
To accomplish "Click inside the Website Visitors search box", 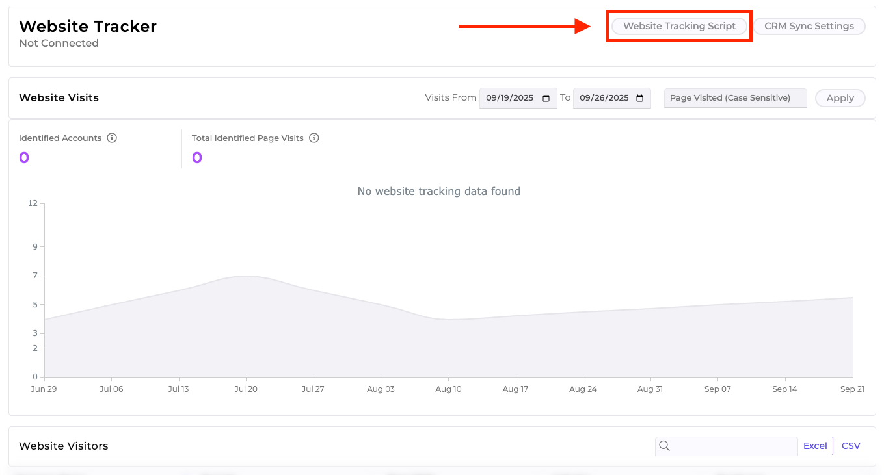I will (x=734, y=446).
